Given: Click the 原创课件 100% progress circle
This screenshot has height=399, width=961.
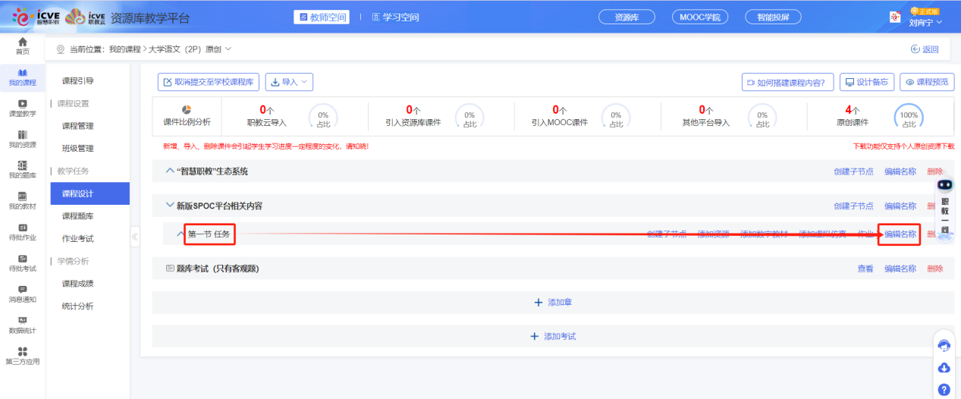Looking at the screenshot, I should coord(909,118).
